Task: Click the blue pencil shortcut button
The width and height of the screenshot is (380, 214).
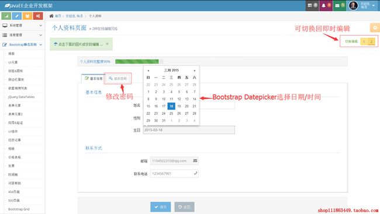Action: click(x=17, y=16)
